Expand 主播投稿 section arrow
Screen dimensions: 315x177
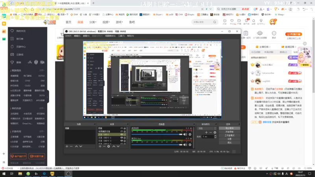[270, 47]
